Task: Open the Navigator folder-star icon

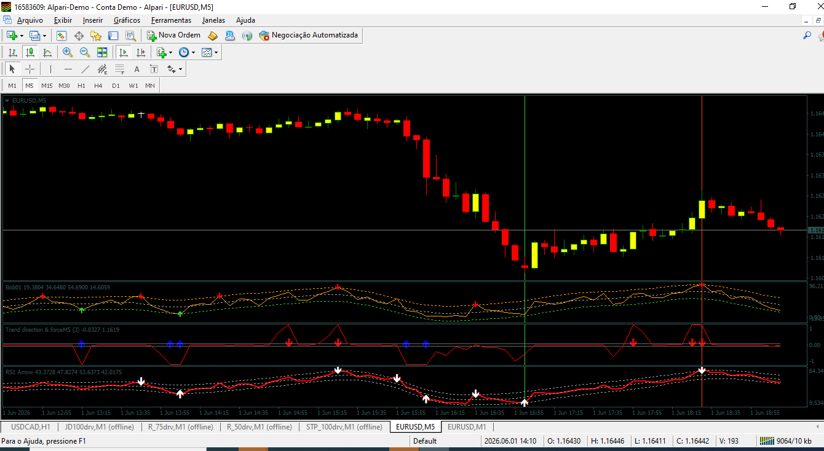Action: 96,36
